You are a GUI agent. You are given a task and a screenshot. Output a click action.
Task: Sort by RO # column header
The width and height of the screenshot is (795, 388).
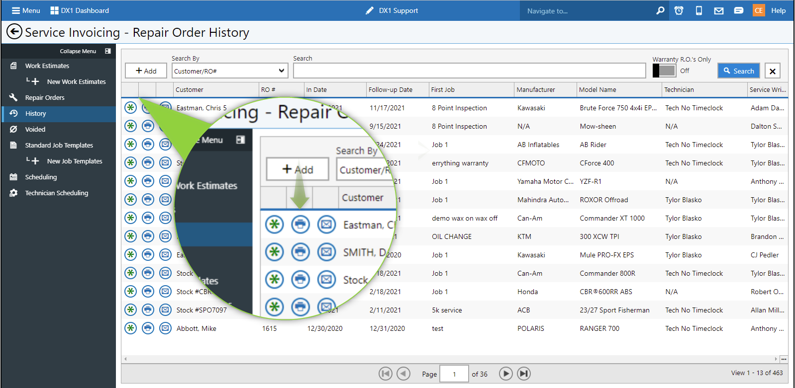282,89
